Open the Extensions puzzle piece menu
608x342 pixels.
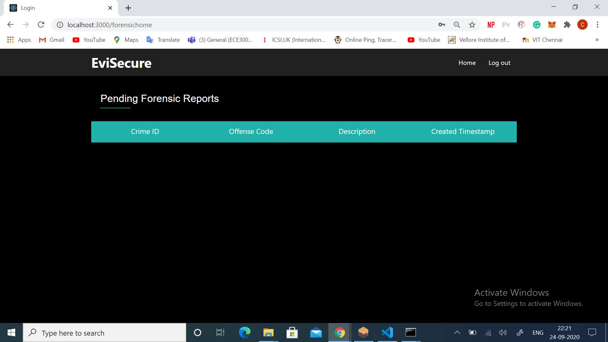[x=567, y=25]
